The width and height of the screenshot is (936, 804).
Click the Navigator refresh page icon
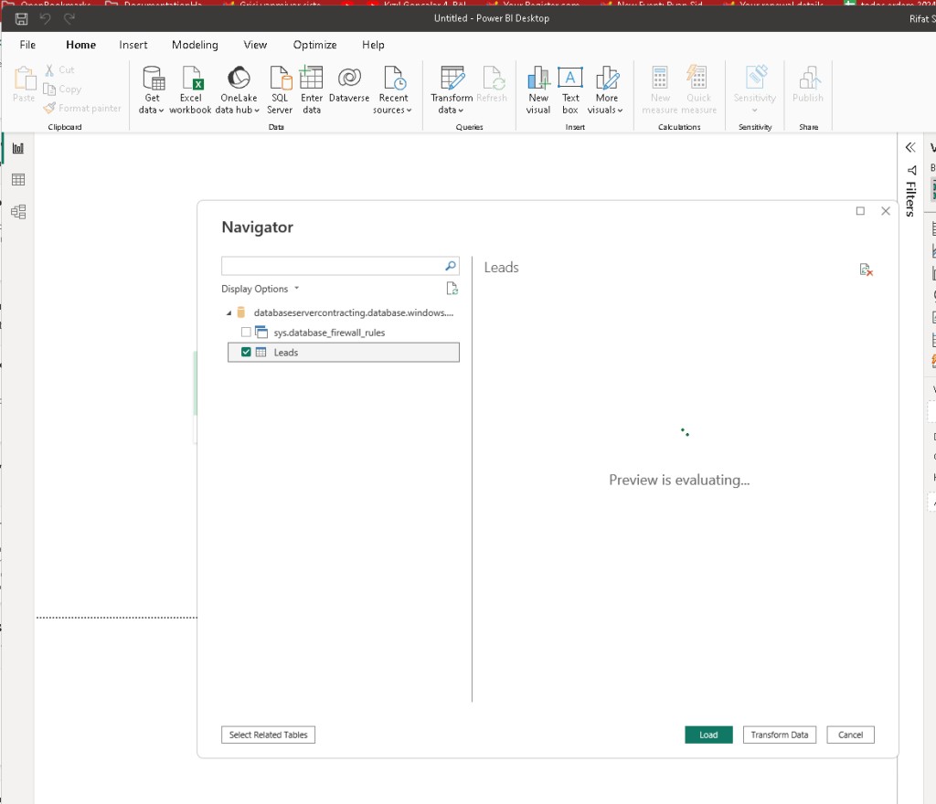(x=452, y=289)
